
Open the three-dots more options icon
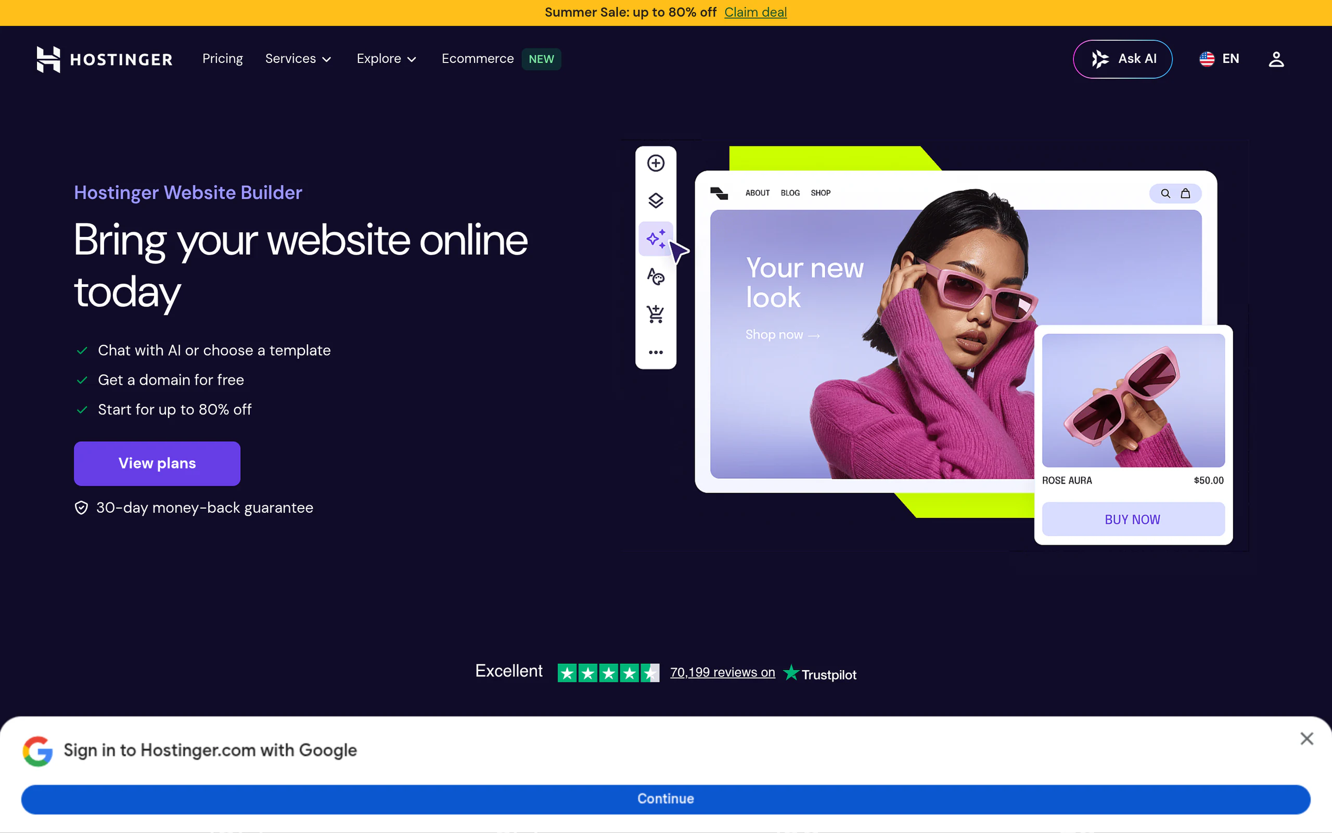coord(656,352)
